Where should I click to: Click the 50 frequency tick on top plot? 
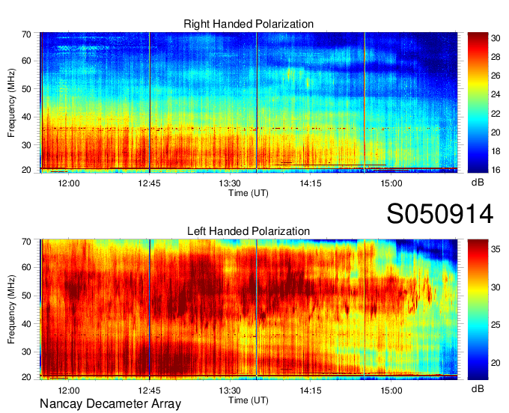pos(27,89)
